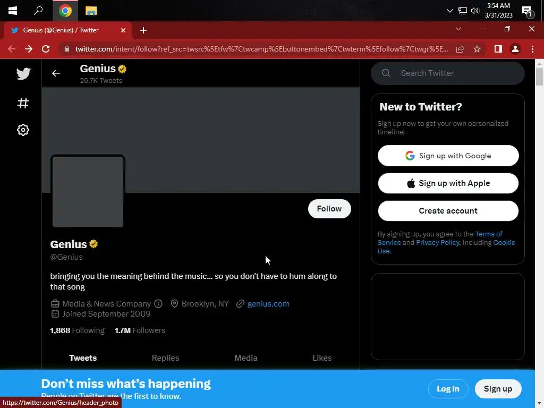Open a new tab with plus button
The height and width of the screenshot is (408, 544).
point(143,30)
